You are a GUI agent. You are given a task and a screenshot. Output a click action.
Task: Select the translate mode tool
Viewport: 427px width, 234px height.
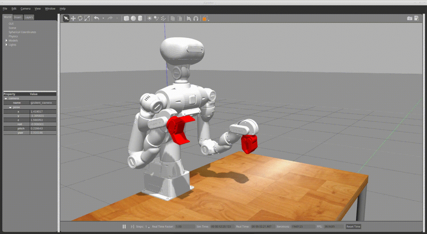pyautogui.click(x=73, y=19)
